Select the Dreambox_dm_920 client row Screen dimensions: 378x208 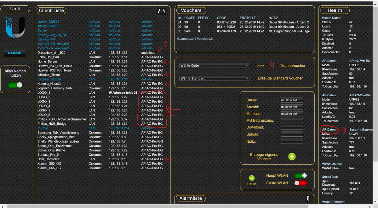(100, 53)
